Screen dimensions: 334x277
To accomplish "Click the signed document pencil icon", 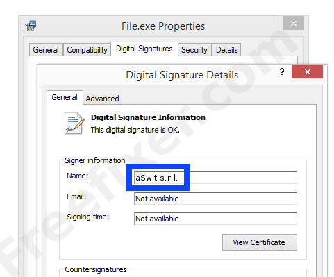I will [x=74, y=123].
